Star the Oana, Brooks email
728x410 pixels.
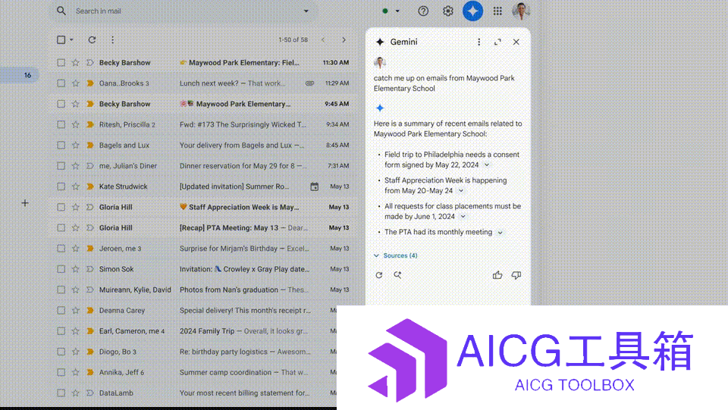pos(75,83)
